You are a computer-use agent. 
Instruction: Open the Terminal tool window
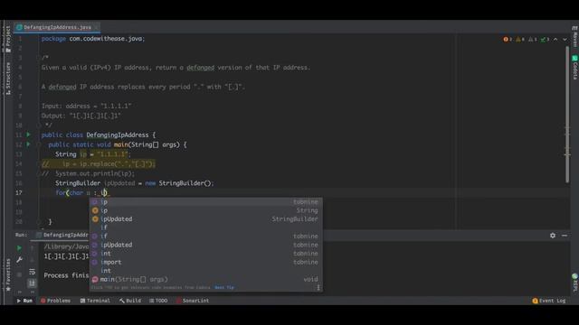tap(95, 301)
